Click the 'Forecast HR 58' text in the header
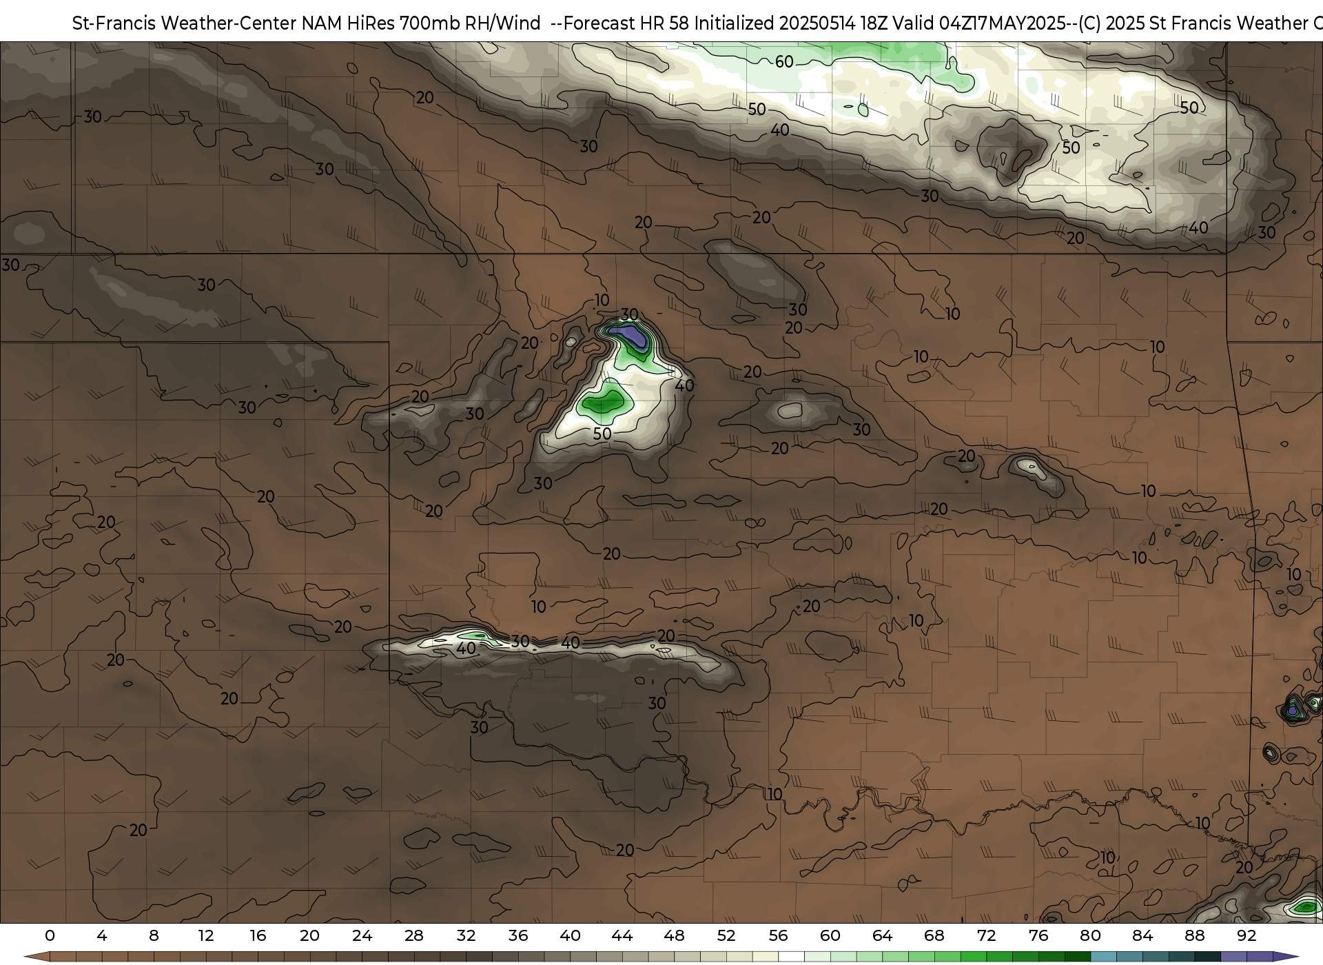The width and height of the screenshot is (1323, 965). pos(626,23)
